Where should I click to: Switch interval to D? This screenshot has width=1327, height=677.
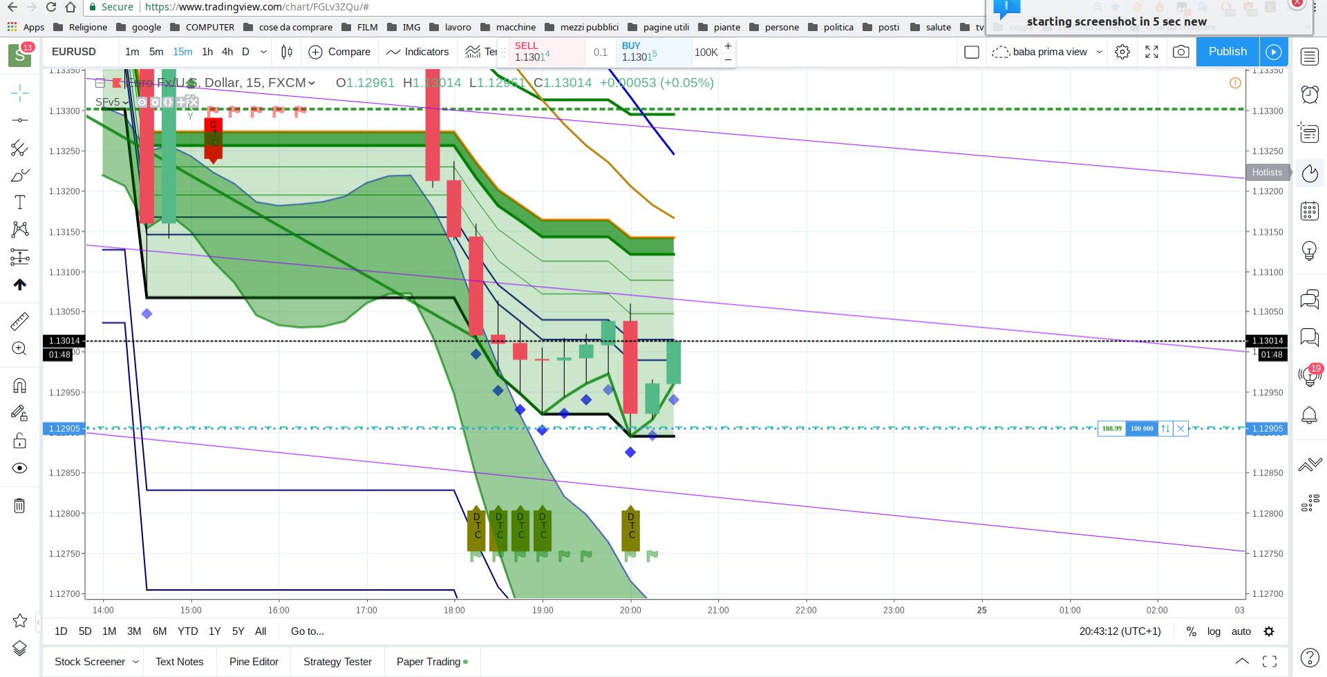(x=245, y=52)
